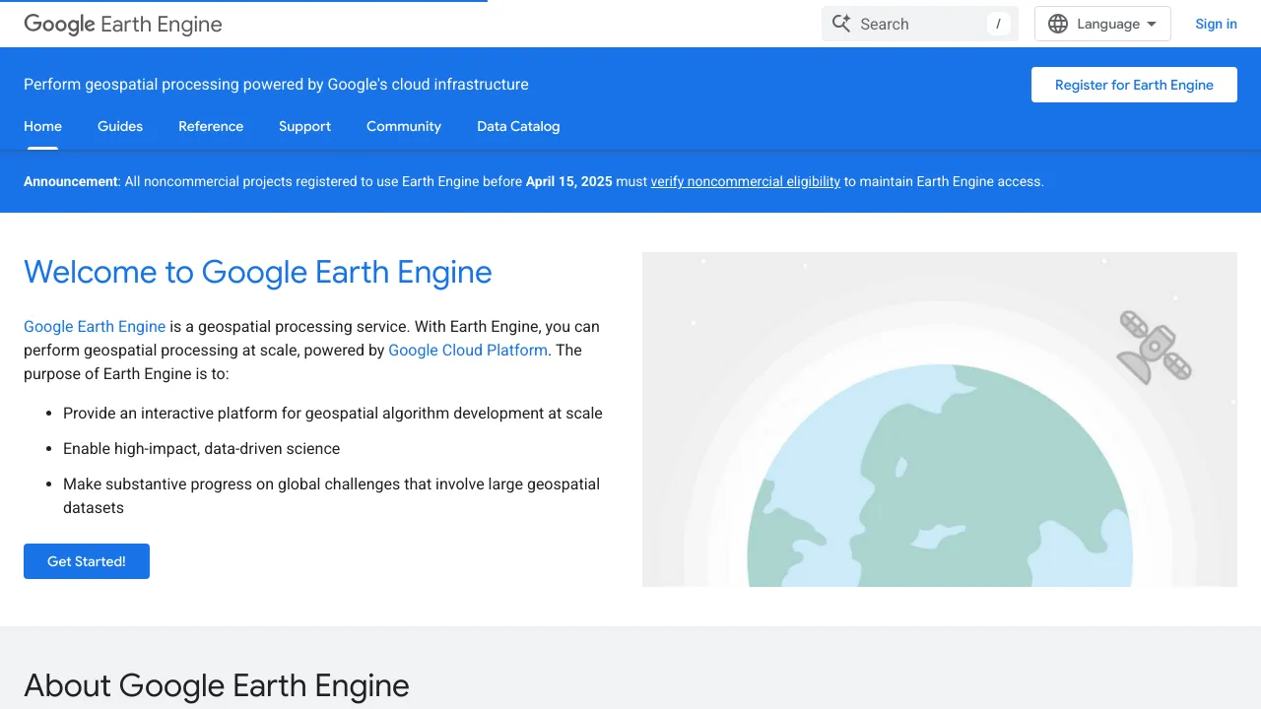This screenshot has width=1261, height=709.
Task: Open the Google Cloud Platform link
Action: click(468, 350)
